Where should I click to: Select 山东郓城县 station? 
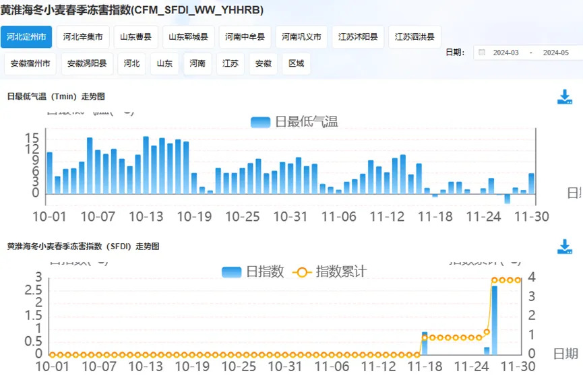[x=188, y=37]
